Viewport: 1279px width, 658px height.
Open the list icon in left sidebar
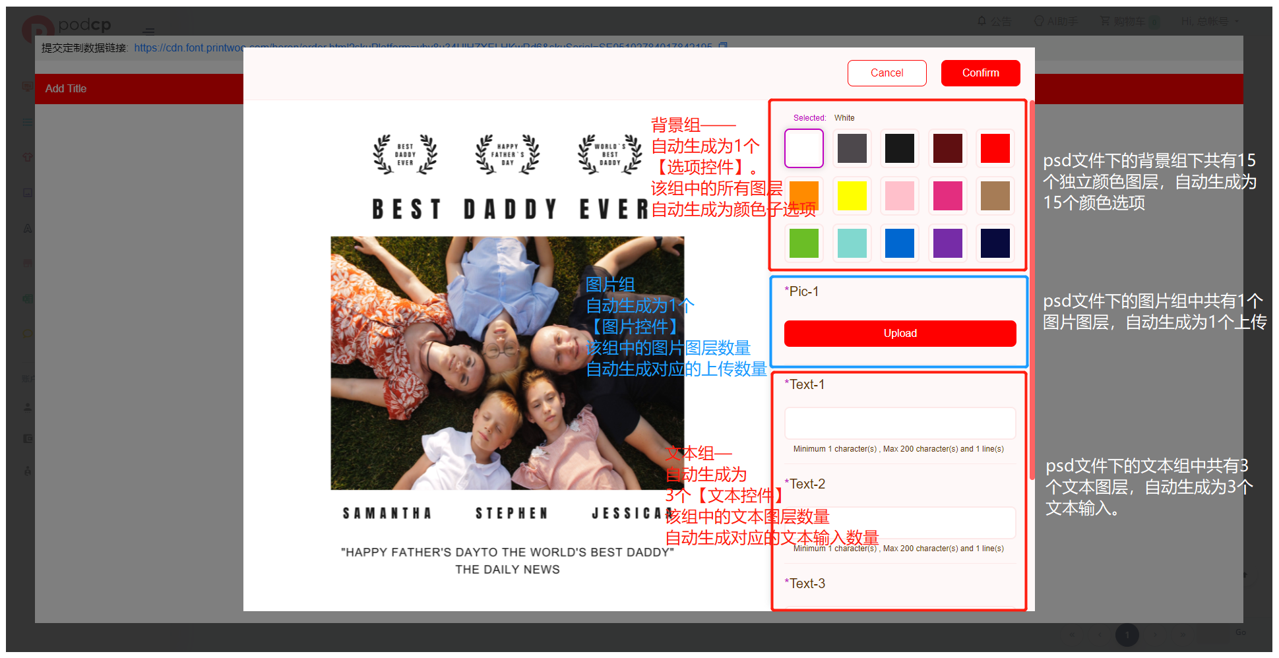tap(27, 122)
